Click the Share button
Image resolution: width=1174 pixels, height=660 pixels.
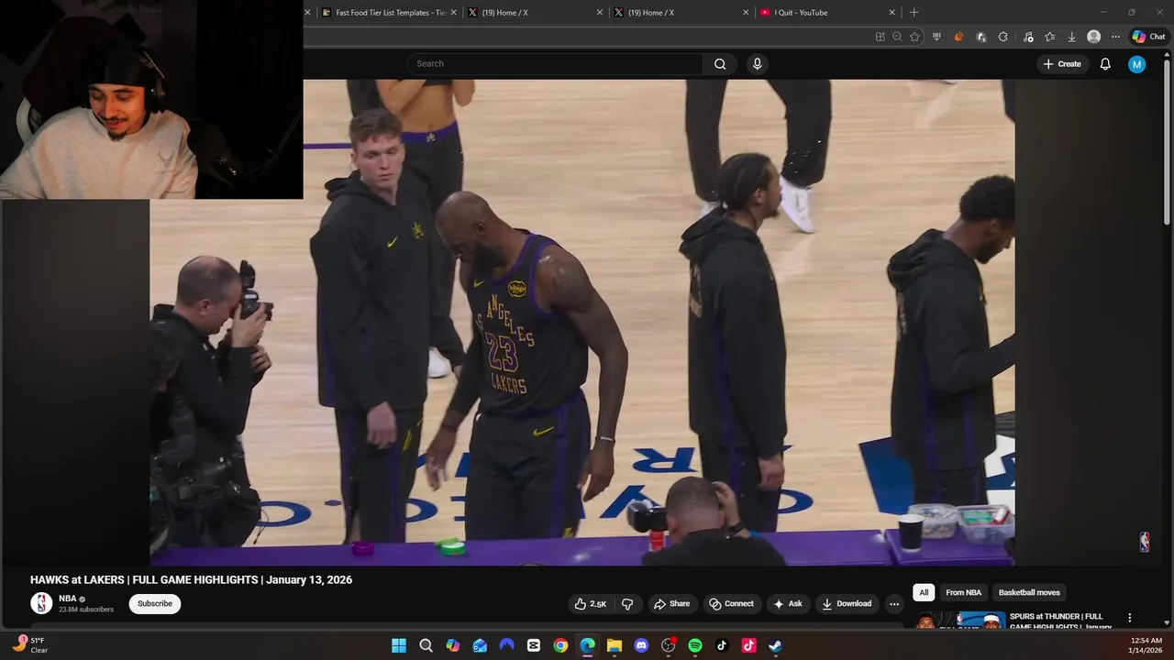tap(671, 604)
